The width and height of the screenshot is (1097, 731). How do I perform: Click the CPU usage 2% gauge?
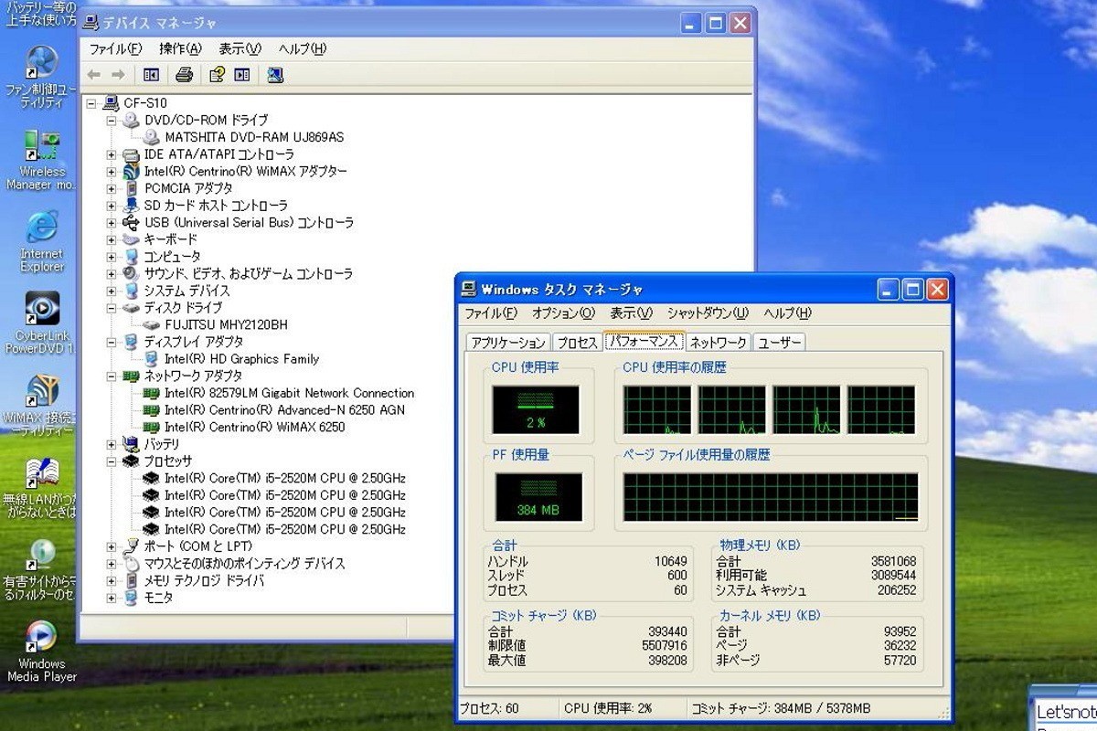535,409
